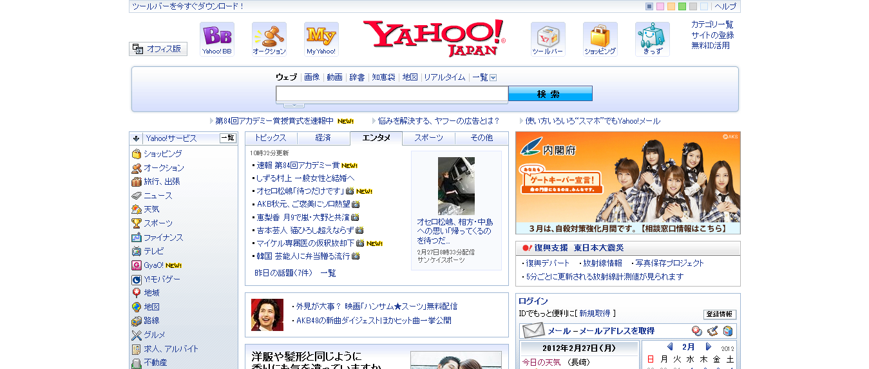The height and width of the screenshot is (369, 869).
Task: Open the きっず robot icon
Action: click(652, 39)
